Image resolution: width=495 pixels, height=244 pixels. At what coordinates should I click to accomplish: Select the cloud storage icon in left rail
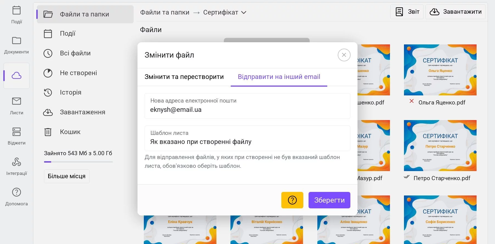pyautogui.click(x=16, y=76)
